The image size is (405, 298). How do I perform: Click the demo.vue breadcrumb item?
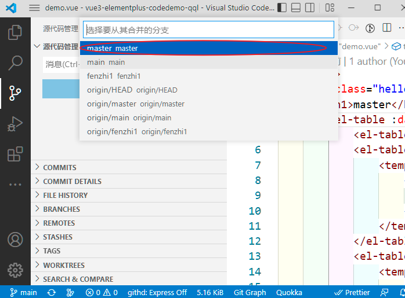pyautogui.click(x=360, y=46)
